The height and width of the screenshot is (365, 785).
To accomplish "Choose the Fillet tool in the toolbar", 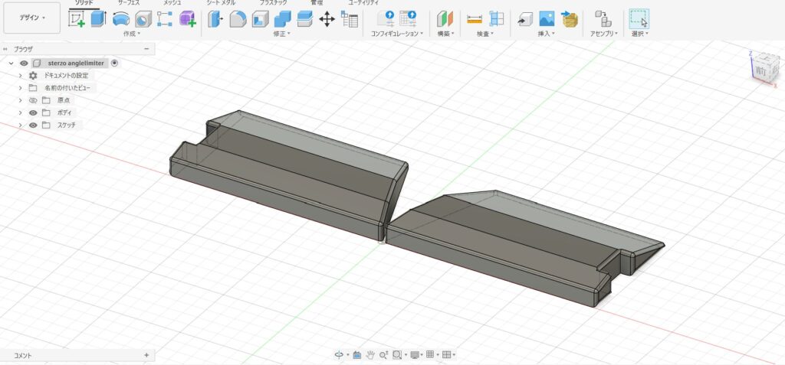I will click(x=238, y=19).
